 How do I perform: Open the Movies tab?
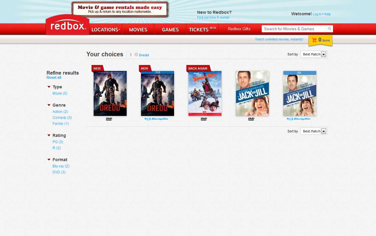(138, 30)
